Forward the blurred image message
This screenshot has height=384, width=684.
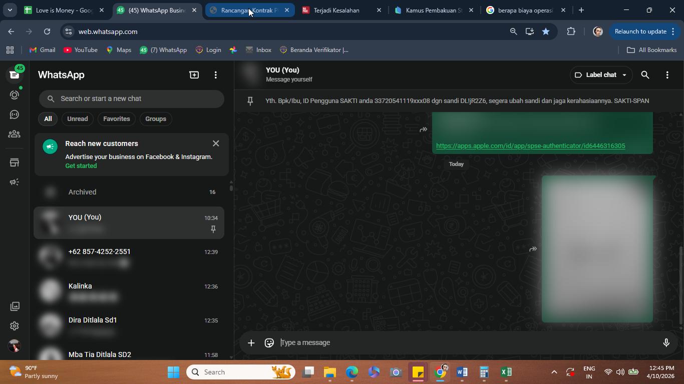pyautogui.click(x=533, y=249)
